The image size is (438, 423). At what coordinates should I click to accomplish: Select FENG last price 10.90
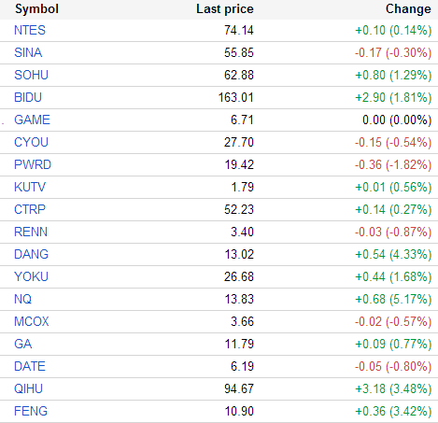[x=239, y=411]
